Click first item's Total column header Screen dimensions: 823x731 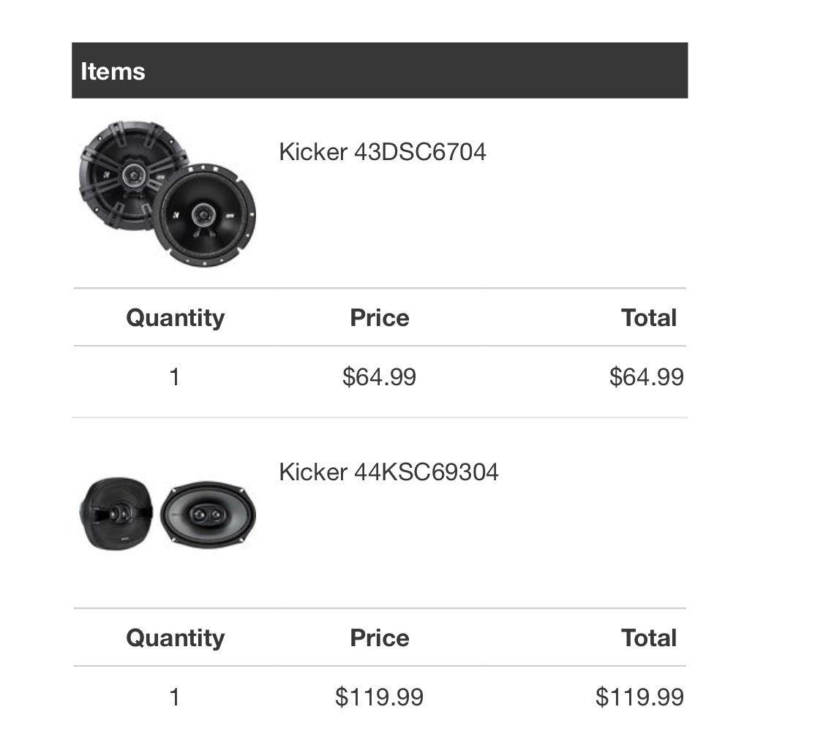[x=649, y=318]
